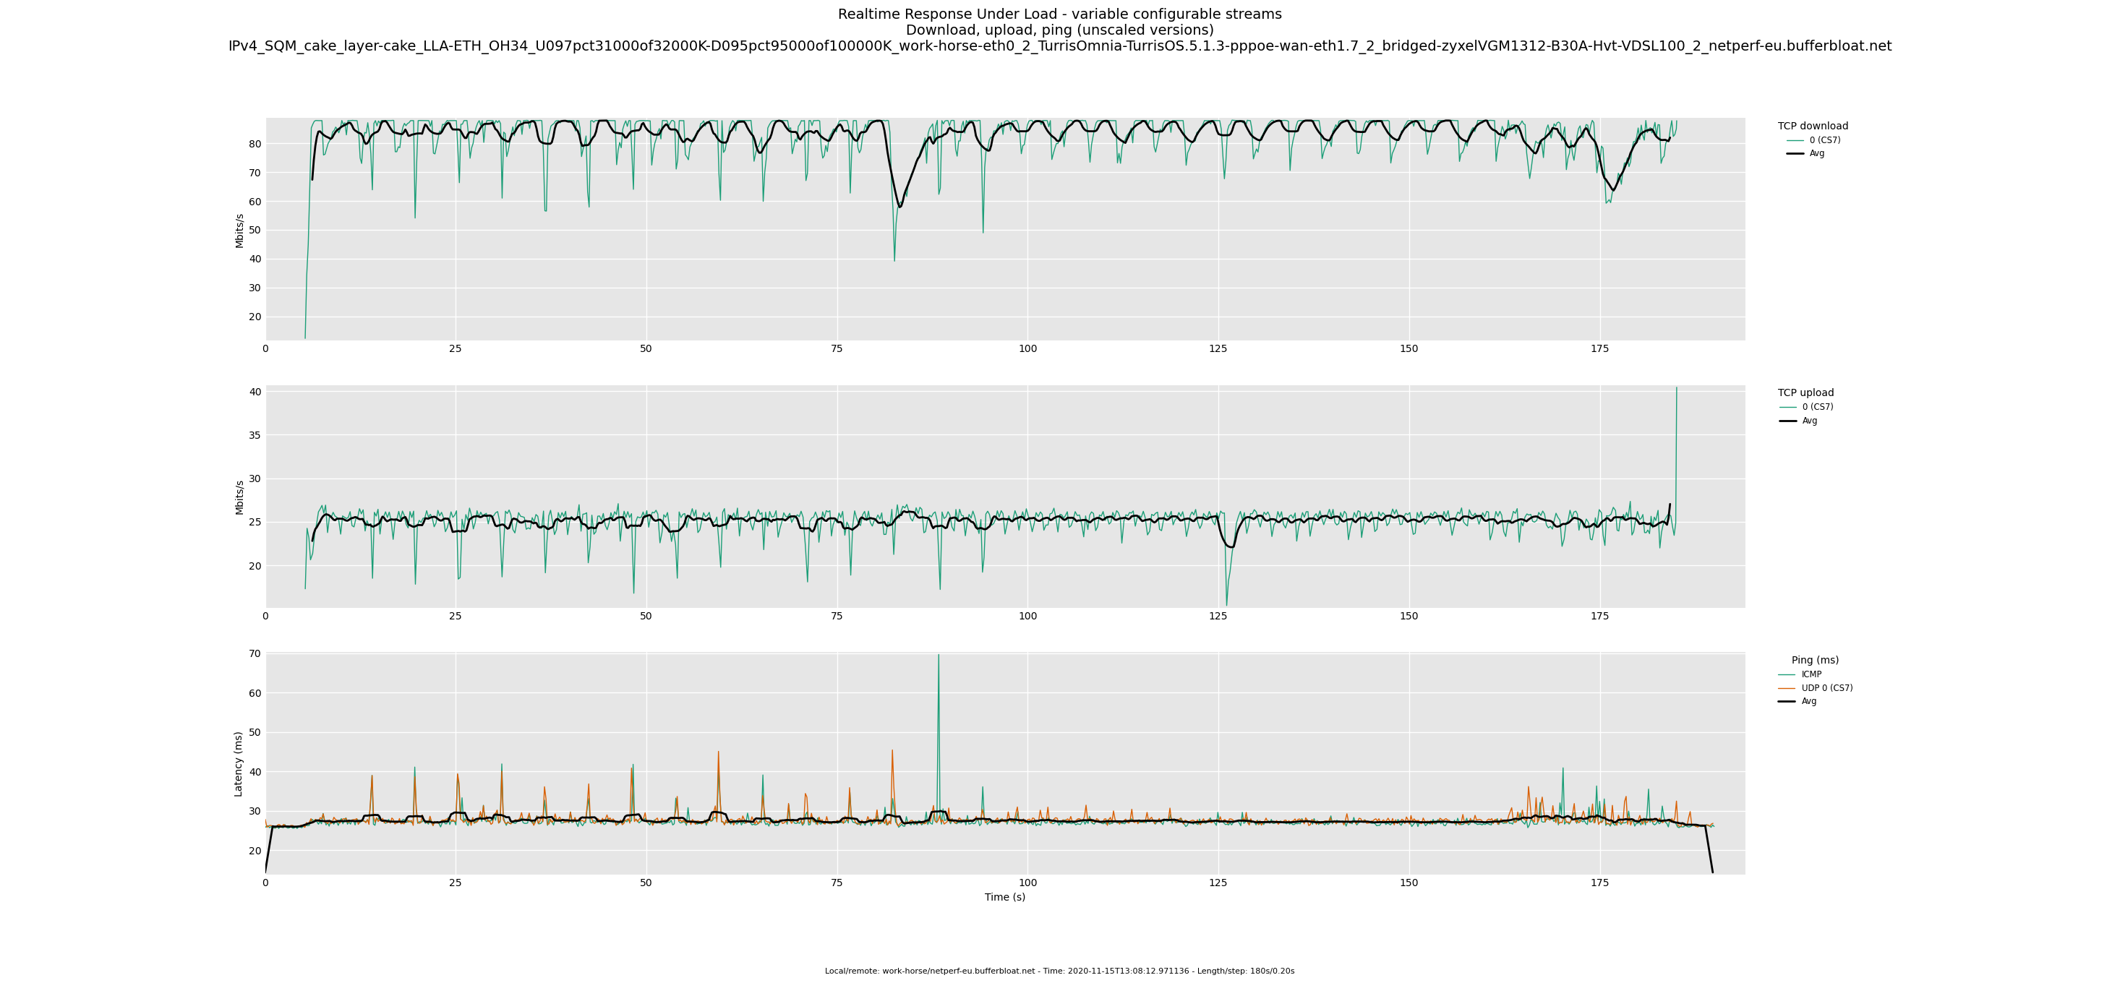Select the ICMP entry in the Ping legend
Screen dimensions: 2120x983
(1811, 674)
